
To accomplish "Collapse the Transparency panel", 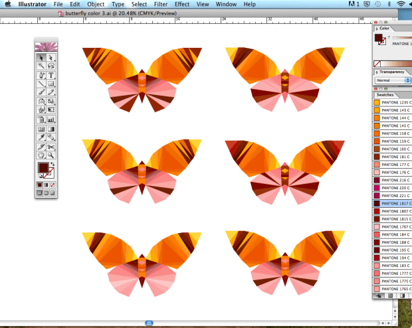I will point(377,71).
